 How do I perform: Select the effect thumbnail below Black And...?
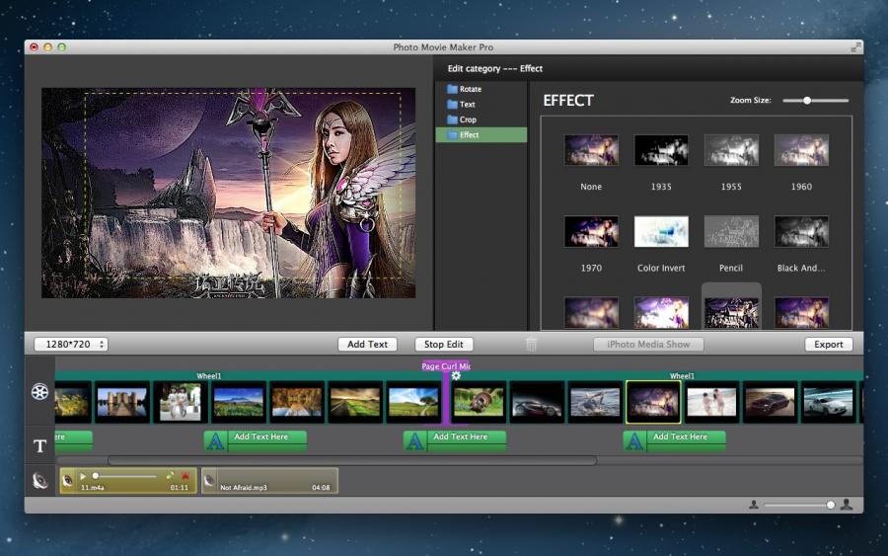[x=801, y=312]
